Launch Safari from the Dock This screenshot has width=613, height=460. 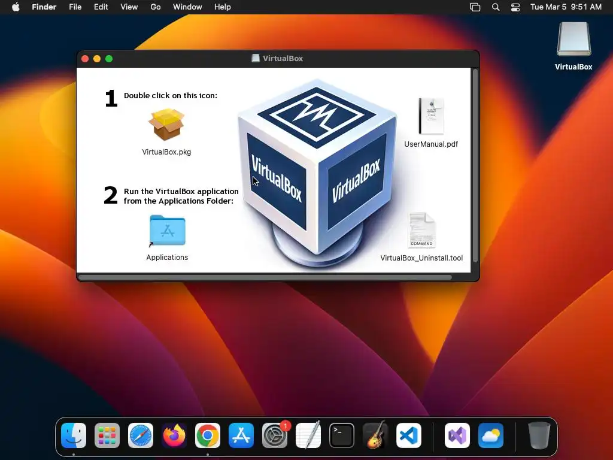[141, 435]
